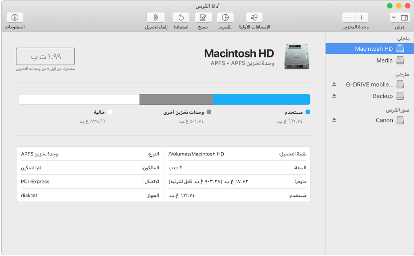
Task: Click the G-DRIVE mobile drive icon
Action: [x=400, y=84]
